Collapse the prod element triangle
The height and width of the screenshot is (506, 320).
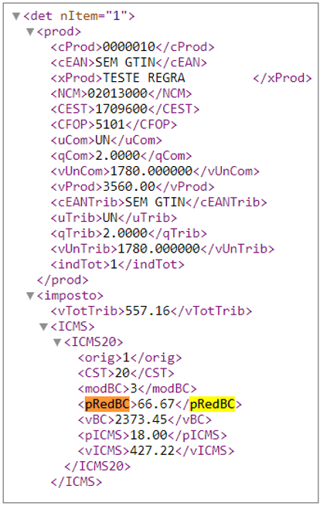point(30,32)
